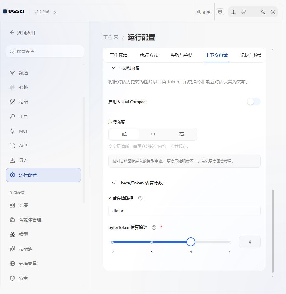Image resolution: width=286 pixels, height=294 pixels.
Task: Open 模型 in the sidebar
Action: point(43,234)
